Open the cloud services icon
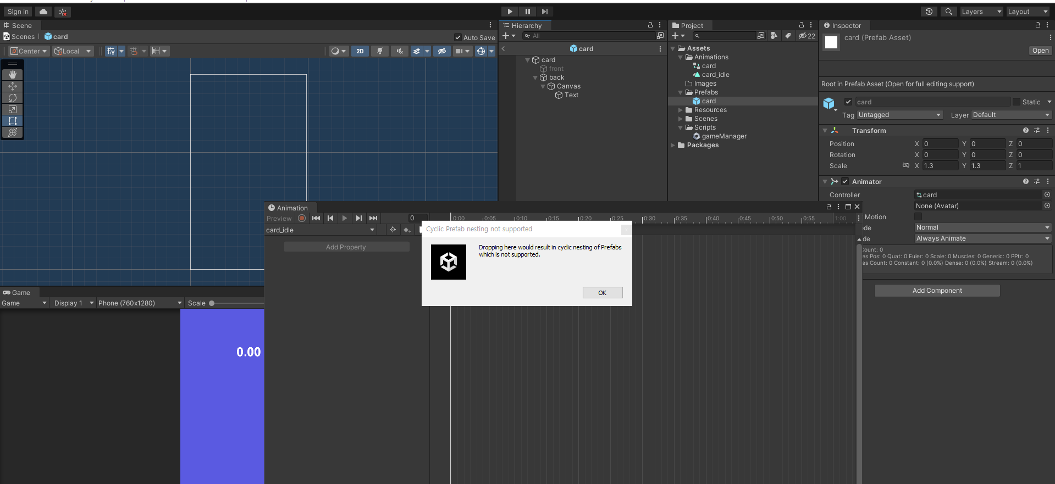The height and width of the screenshot is (484, 1055). [43, 12]
